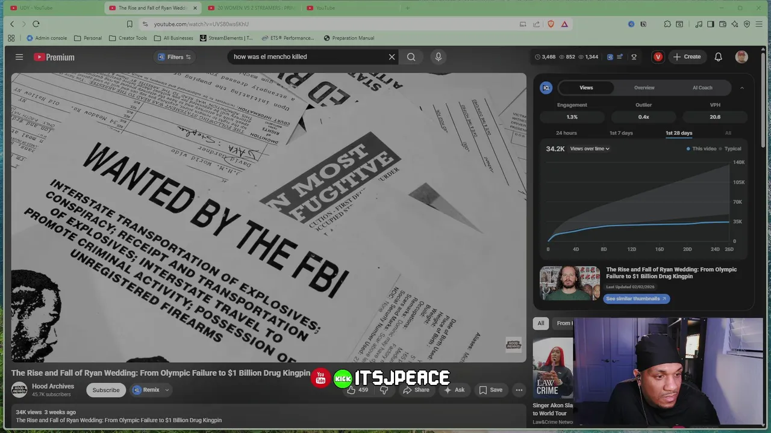The image size is (771, 433).
Task: Bookmark this page icon
Action: pos(130,24)
